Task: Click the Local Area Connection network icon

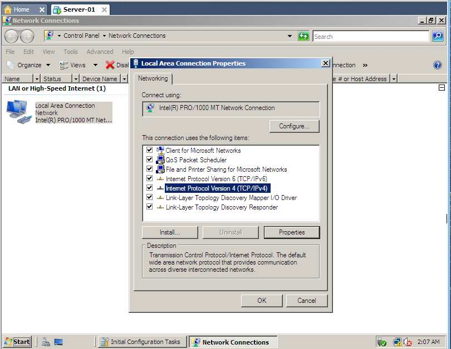Action: [18, 112]
